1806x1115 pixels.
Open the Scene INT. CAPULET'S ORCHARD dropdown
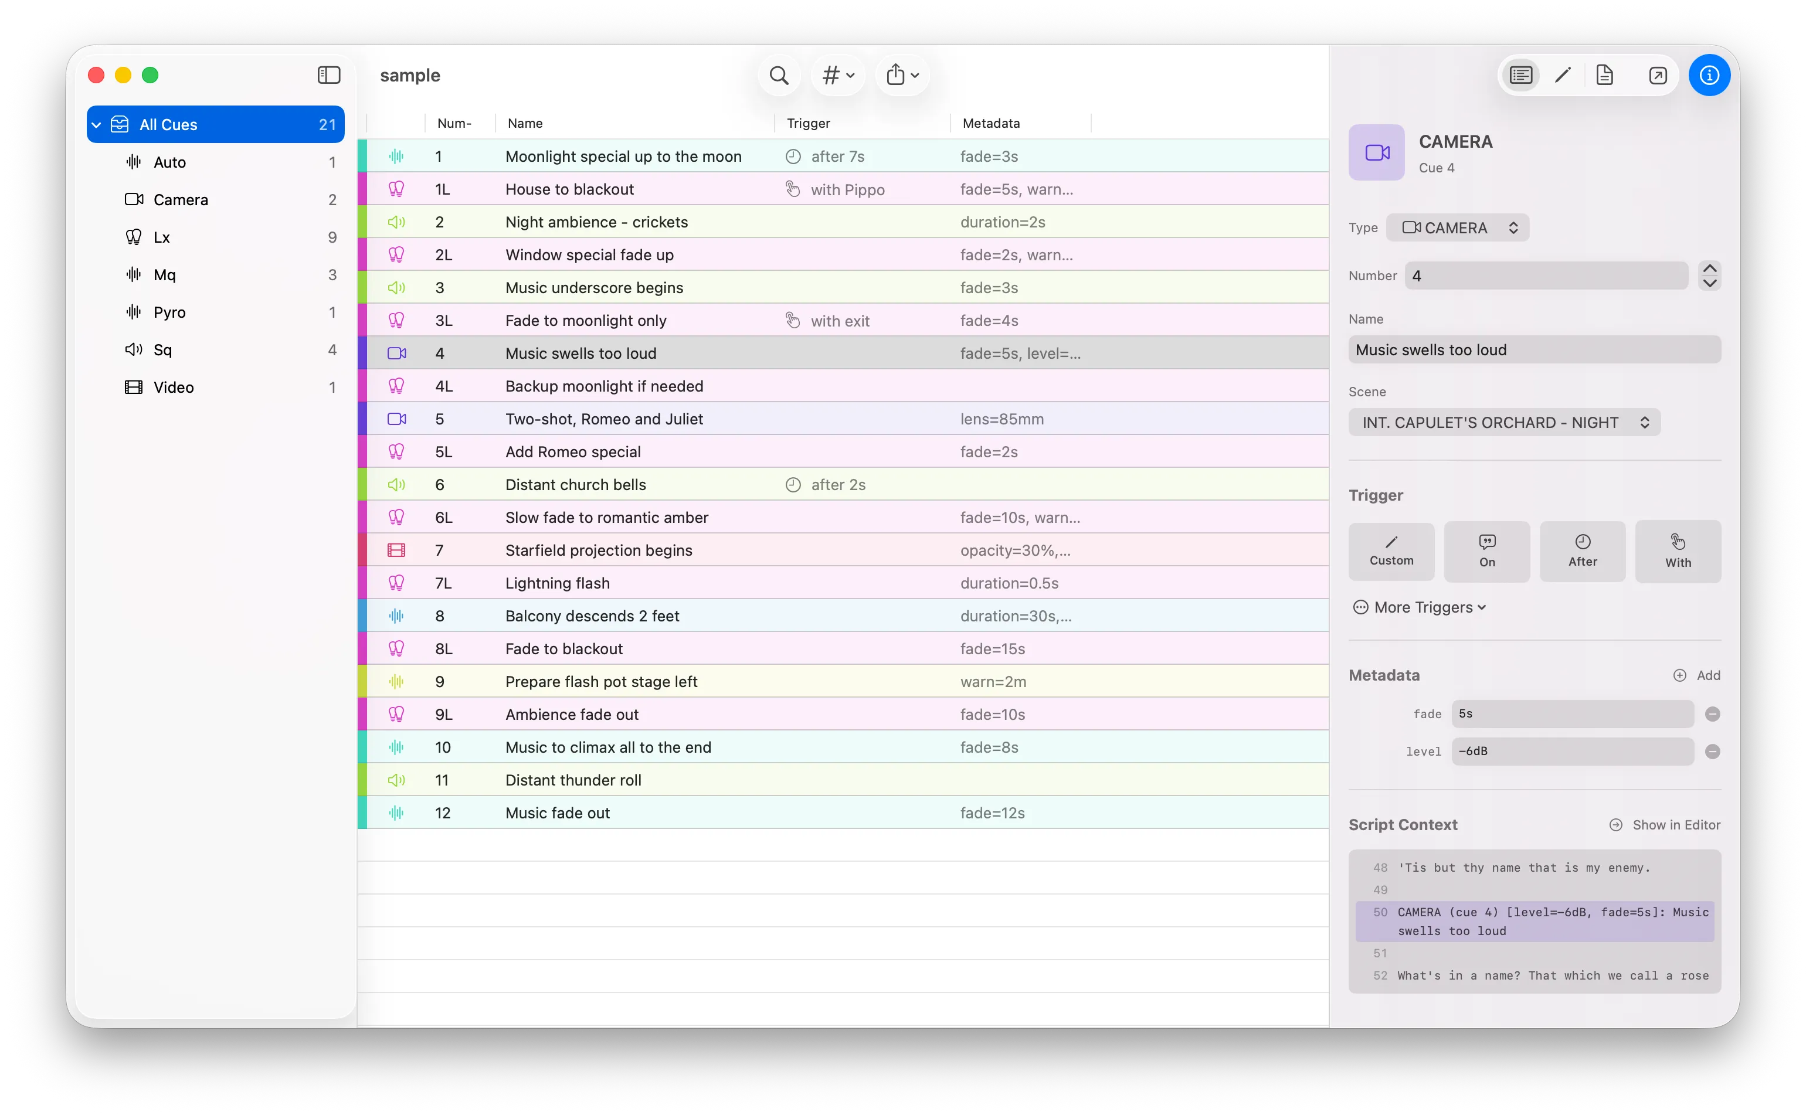point(1505,423)
